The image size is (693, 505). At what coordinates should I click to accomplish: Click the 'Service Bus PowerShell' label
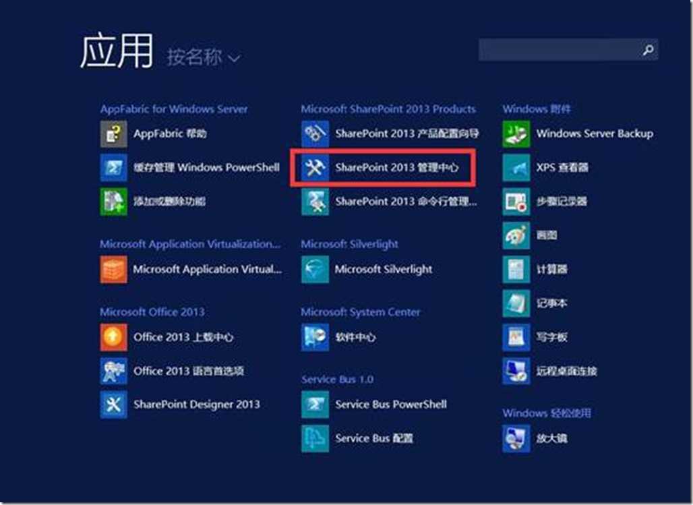[391, 405]
